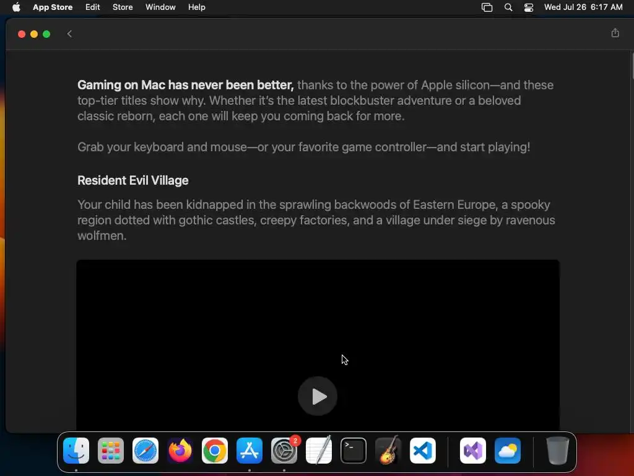Open the Apple menu
The image size is (634, 476).
click(16, 7)
